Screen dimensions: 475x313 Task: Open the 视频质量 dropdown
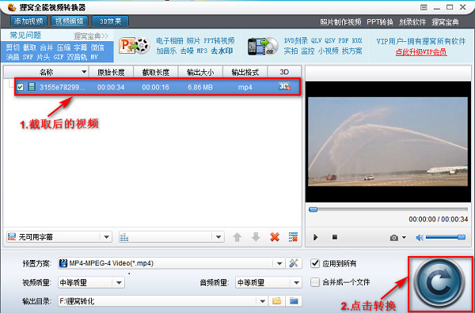[119, 283]
